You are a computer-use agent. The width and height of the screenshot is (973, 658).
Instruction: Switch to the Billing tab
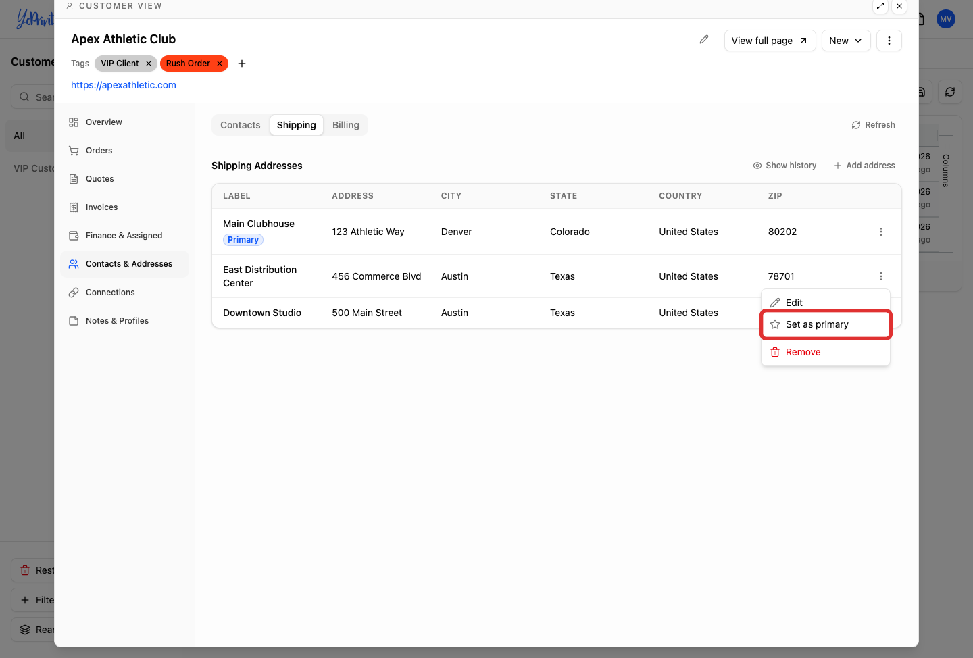point(346,125)
